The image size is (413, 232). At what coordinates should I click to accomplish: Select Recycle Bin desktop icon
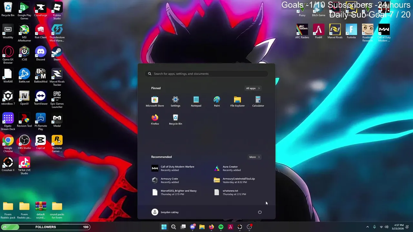8,9
